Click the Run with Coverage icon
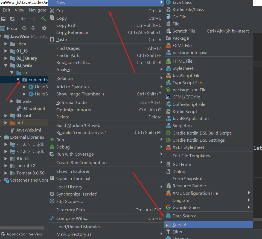Screen dimensions: 262x239 (x=52, y=154)
